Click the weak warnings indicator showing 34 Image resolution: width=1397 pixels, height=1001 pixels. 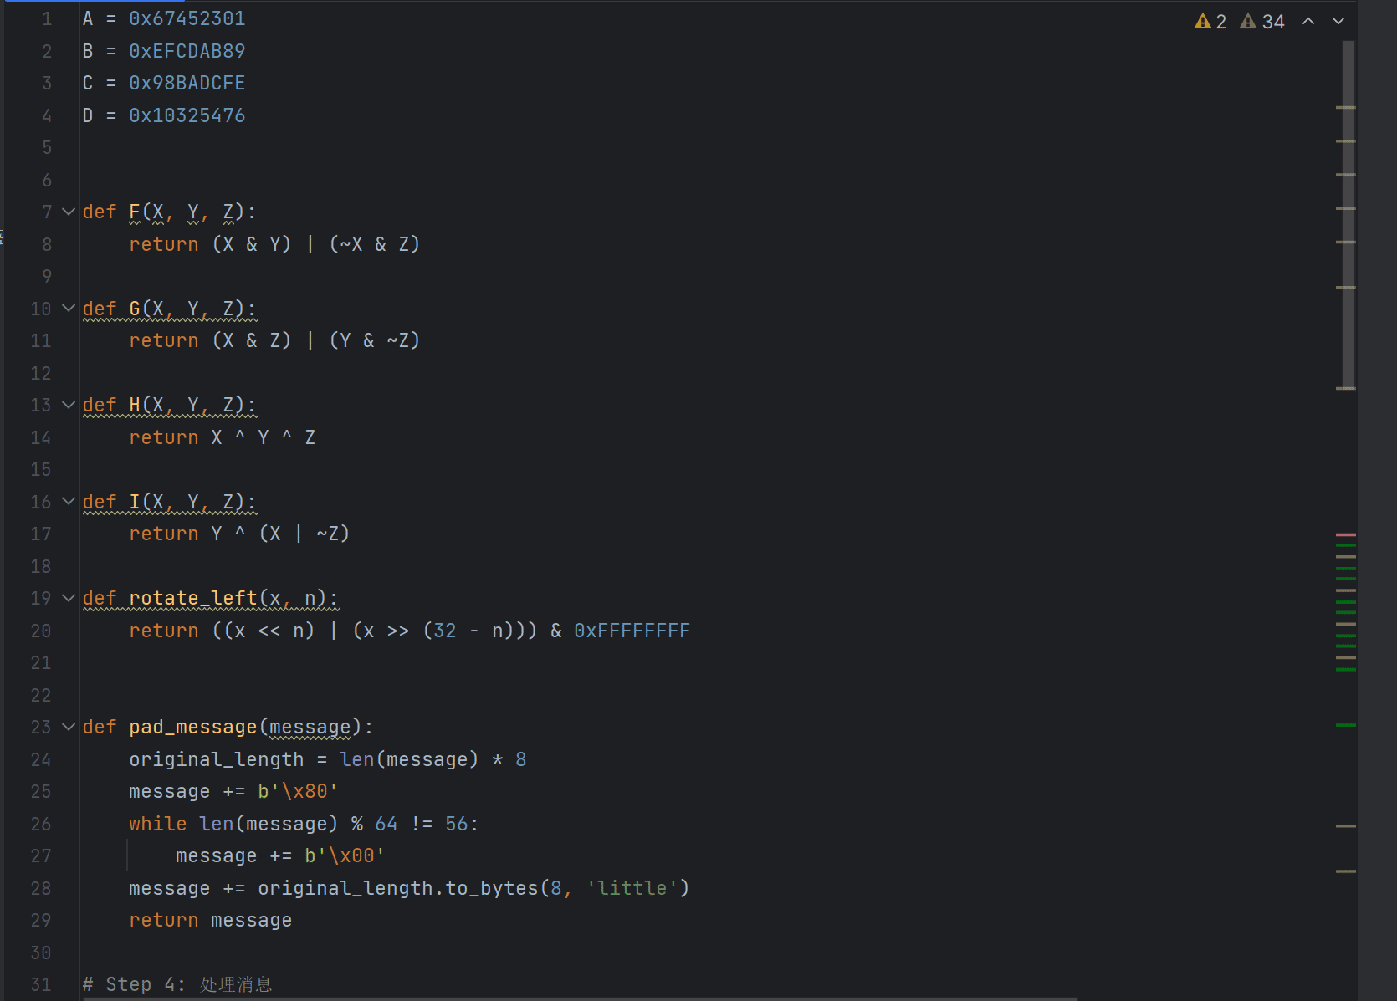tap(1262, 22)
